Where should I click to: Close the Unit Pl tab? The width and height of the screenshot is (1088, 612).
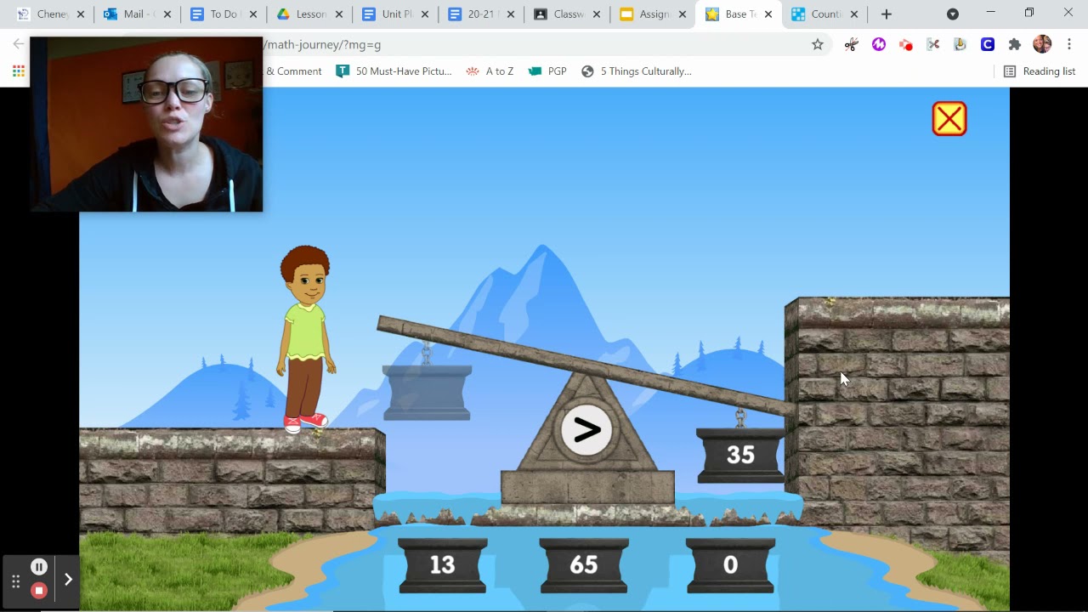[x=425, y=14]
